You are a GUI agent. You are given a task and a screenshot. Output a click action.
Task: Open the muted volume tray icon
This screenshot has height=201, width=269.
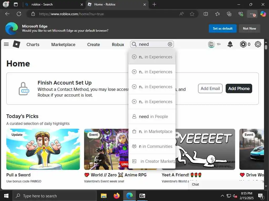coord(235,196)
